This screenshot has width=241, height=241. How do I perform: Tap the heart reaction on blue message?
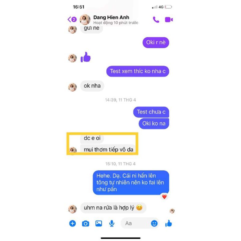(164, 197)
